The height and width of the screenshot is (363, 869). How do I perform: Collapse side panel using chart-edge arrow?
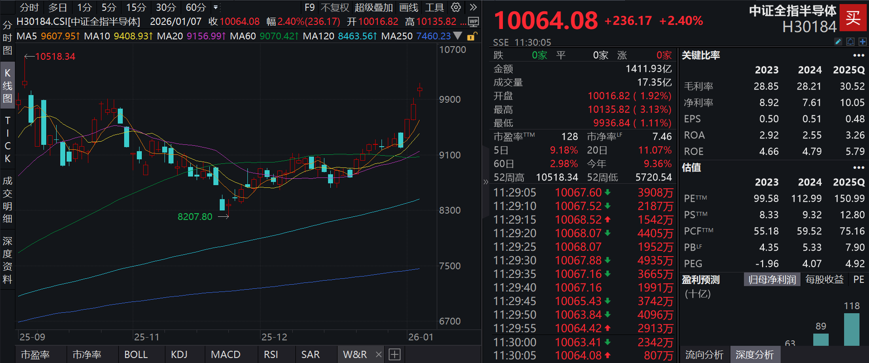point(486,182)
